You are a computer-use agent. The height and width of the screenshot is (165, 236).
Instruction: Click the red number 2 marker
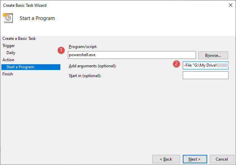tap(176, 63)
